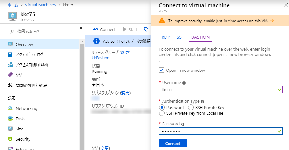The width and height of the screenshot is (289, 150).
Task: Click 変更 link next to リソース グループ
Action: coord(125,53)
